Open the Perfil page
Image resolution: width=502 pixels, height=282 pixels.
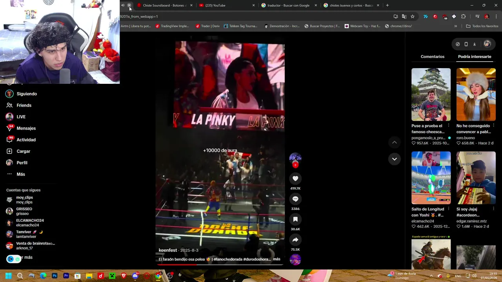(16, 163)
